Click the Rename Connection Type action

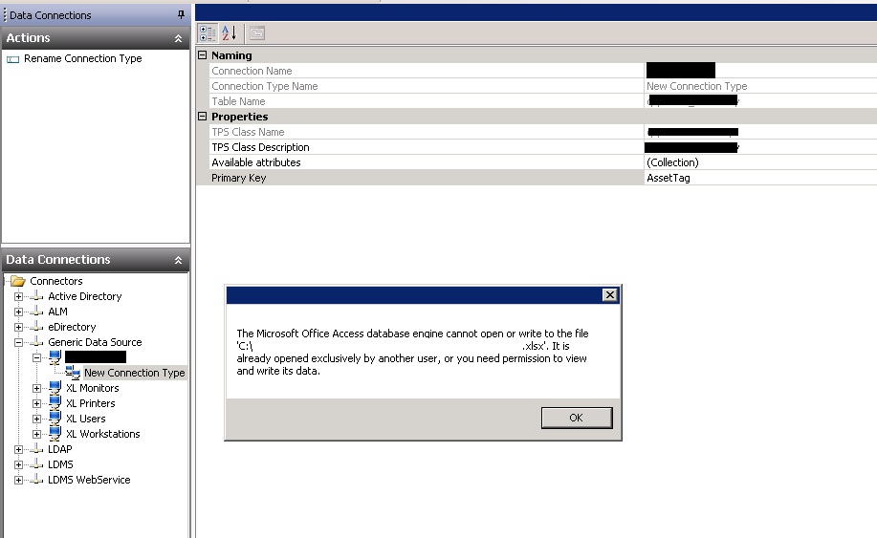click(x=82, y=58)
